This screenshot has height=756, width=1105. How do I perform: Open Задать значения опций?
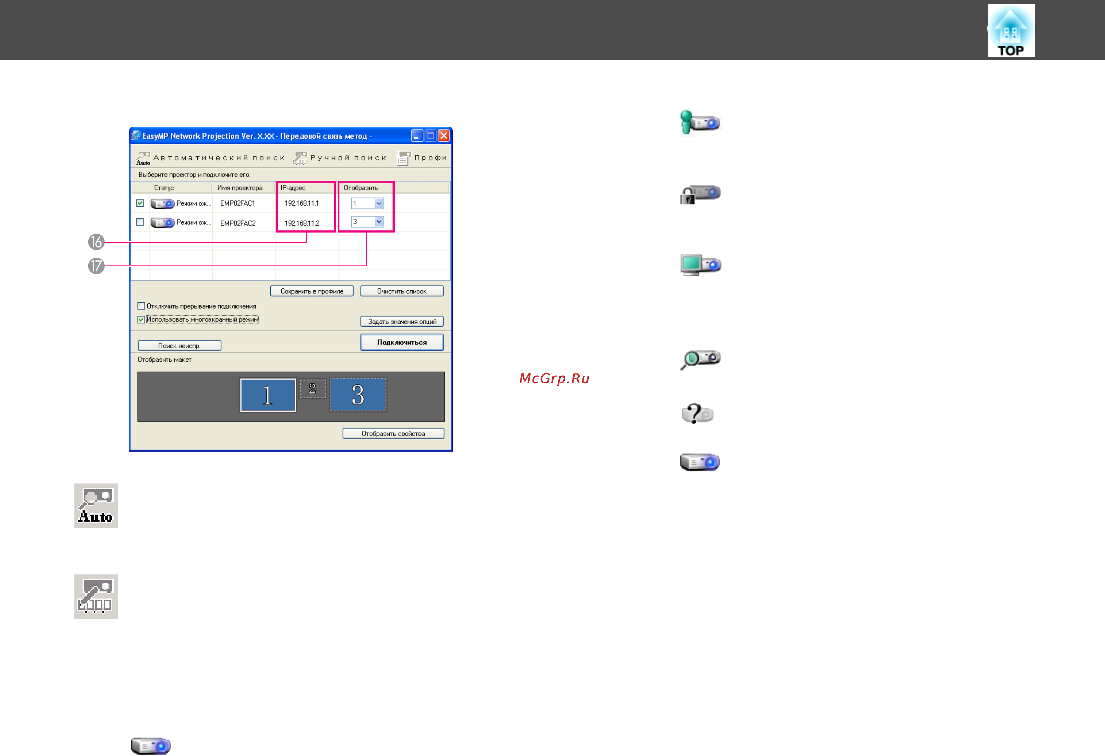point(402,321)
